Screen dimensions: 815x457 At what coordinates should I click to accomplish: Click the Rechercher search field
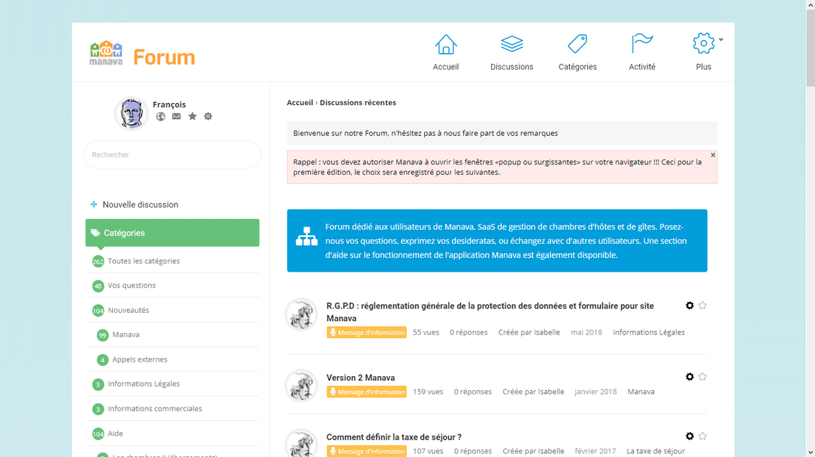172,155
